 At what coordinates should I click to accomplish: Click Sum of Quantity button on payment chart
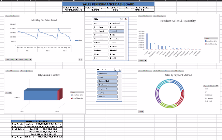[177, 71]
